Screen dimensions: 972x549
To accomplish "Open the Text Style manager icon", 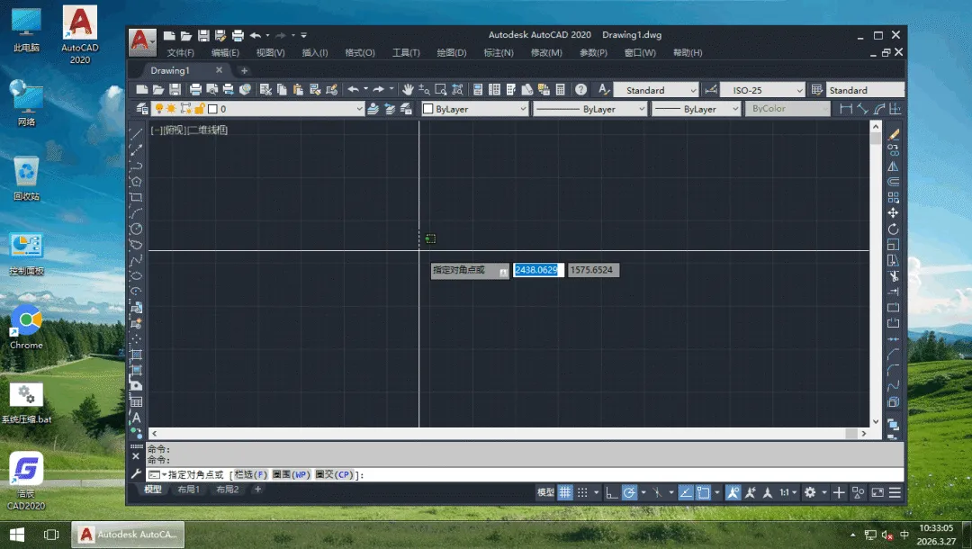I will [x=604, y=90].
